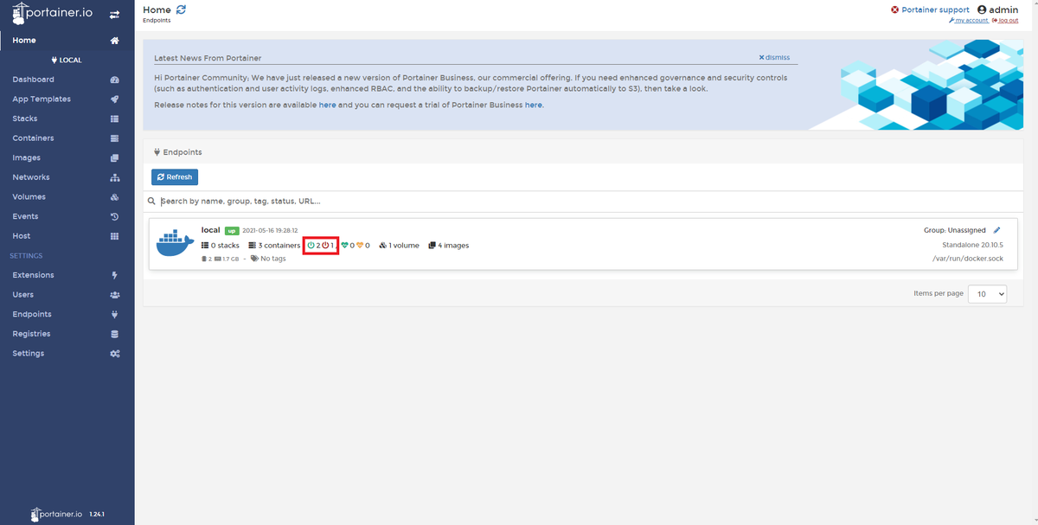Screen dimensions: 1038x525
Task: Open Dashboard in the sidebar
Action: pos(33,80)
